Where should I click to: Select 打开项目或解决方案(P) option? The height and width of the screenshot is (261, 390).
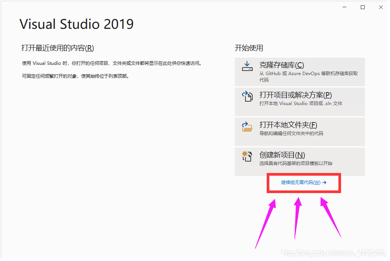pos(300,102)
